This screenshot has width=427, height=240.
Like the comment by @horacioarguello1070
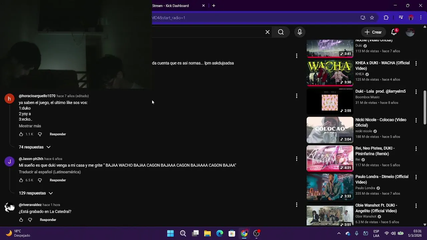coord(21,134)
